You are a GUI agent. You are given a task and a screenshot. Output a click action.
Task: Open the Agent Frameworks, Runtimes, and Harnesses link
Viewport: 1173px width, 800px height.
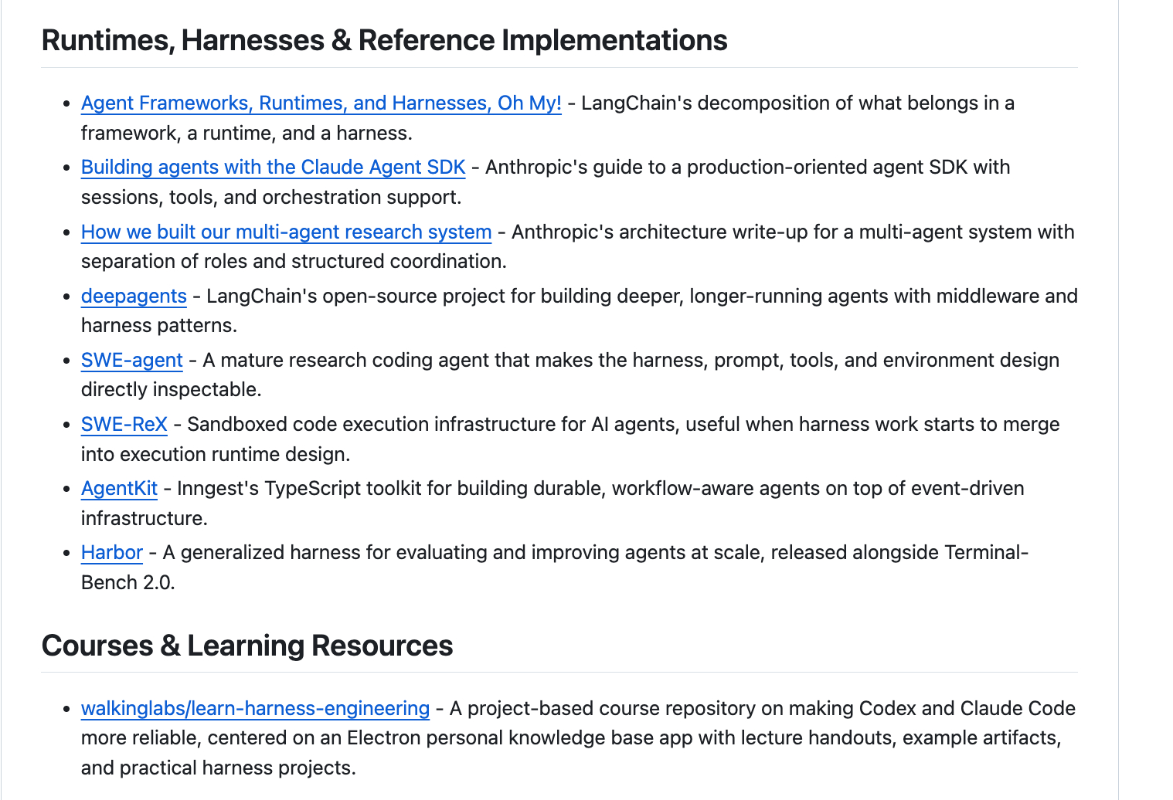tap(321, 103)
